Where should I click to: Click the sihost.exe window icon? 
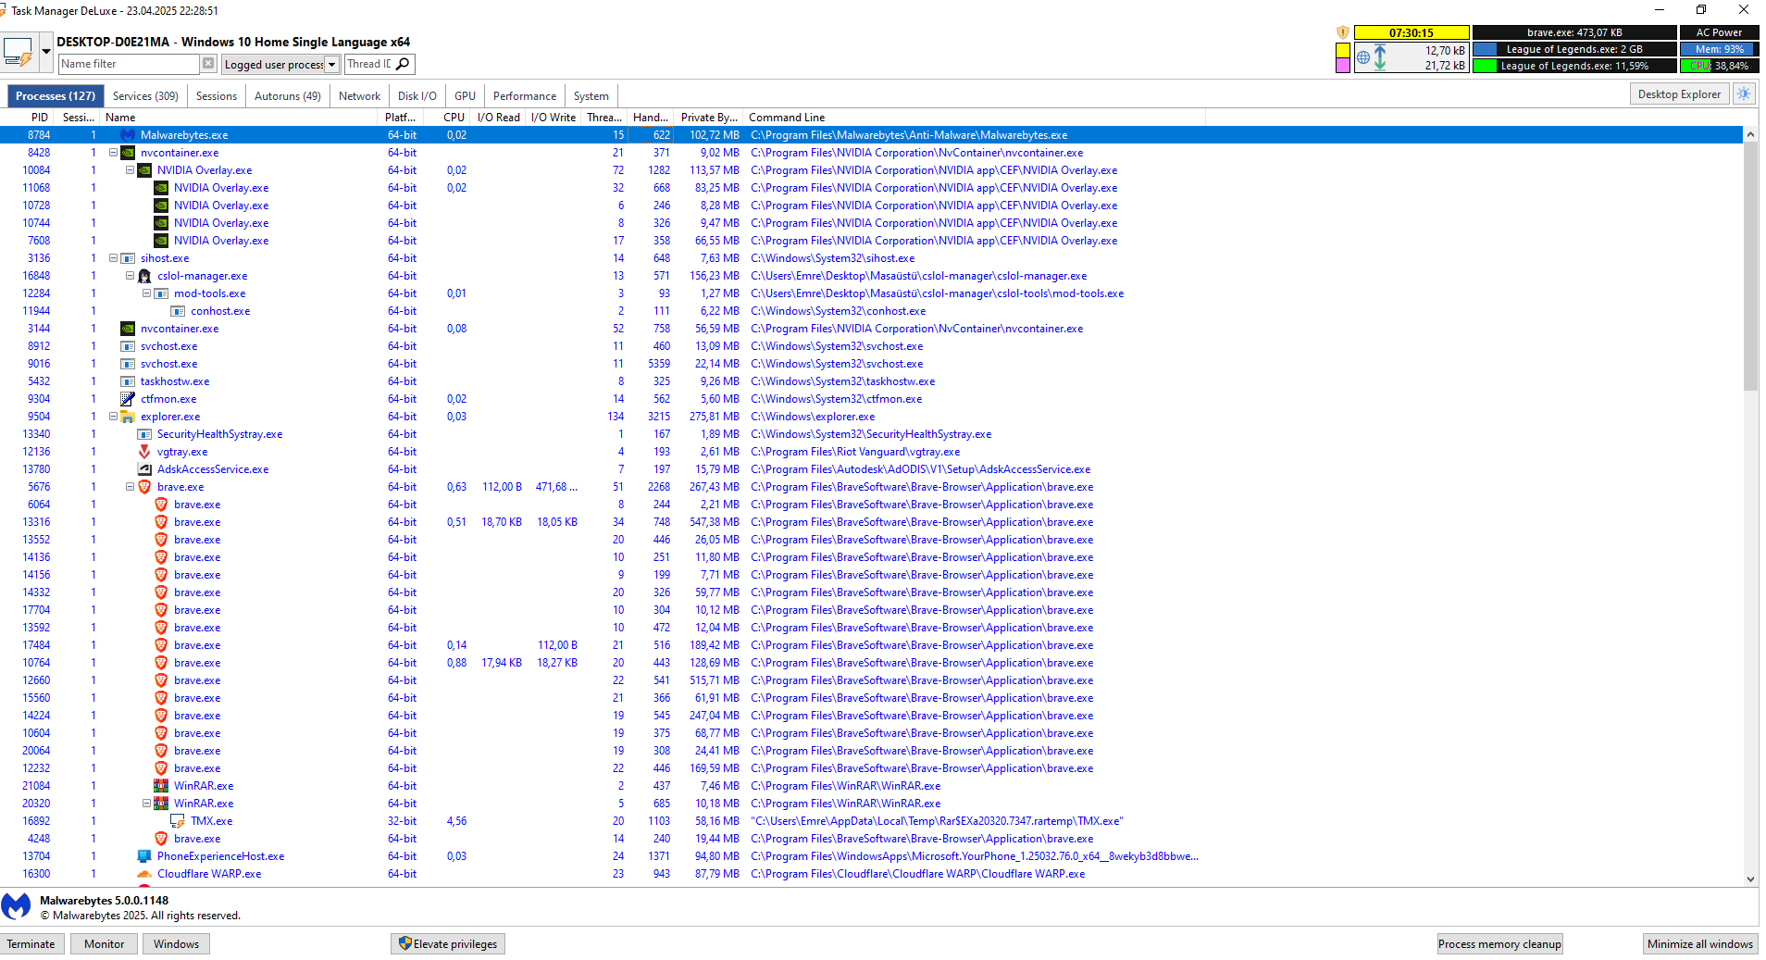128,258
